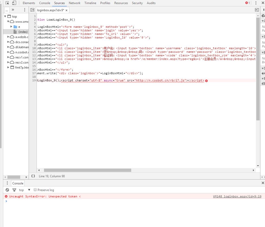Viewport: 265px width, 227px height.
Task: Open VM148 loginbox.aspx?id=9:19 source link
Action: [x=237, y=196]
